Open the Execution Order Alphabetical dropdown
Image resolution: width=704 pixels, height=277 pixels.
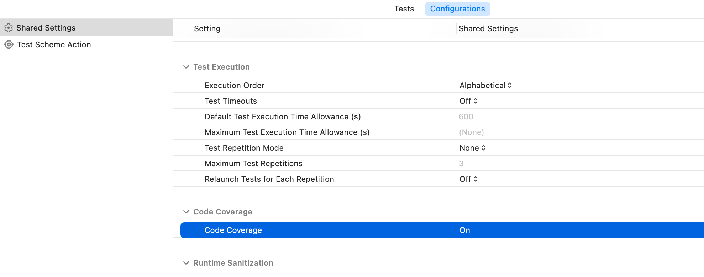pos(485,86)
